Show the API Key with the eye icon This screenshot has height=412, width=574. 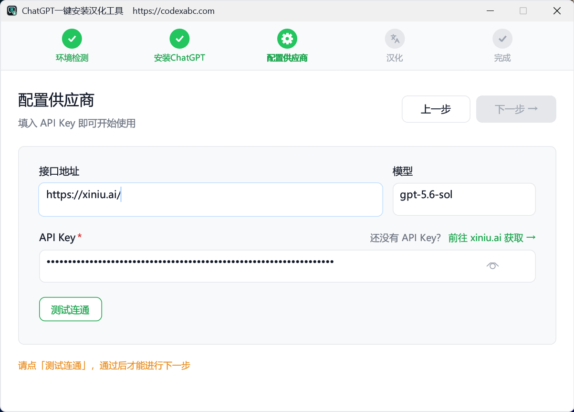click(x=492, y=266)
